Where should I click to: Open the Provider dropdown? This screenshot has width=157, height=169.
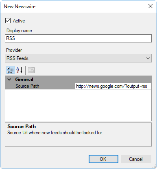click(78, 58)
